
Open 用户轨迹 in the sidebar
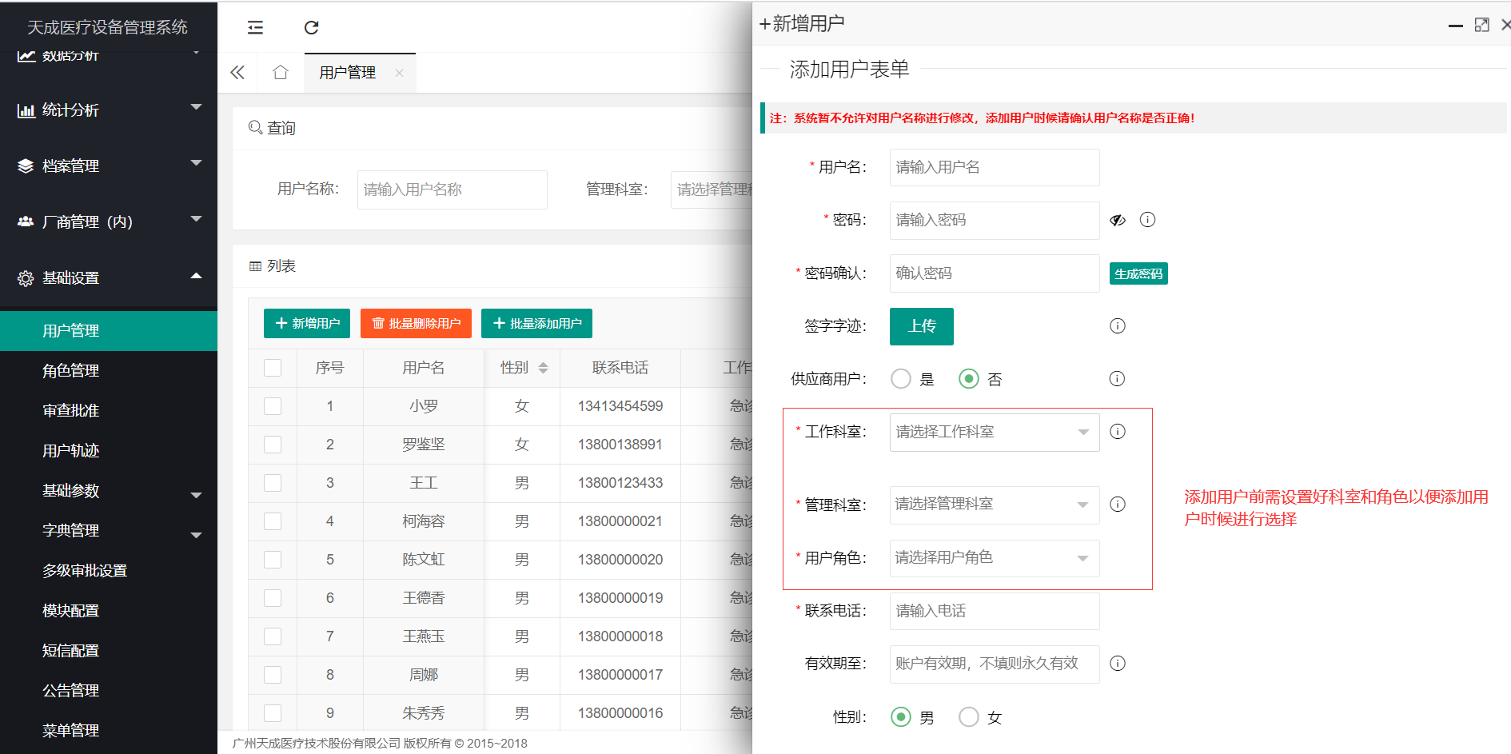109,451
